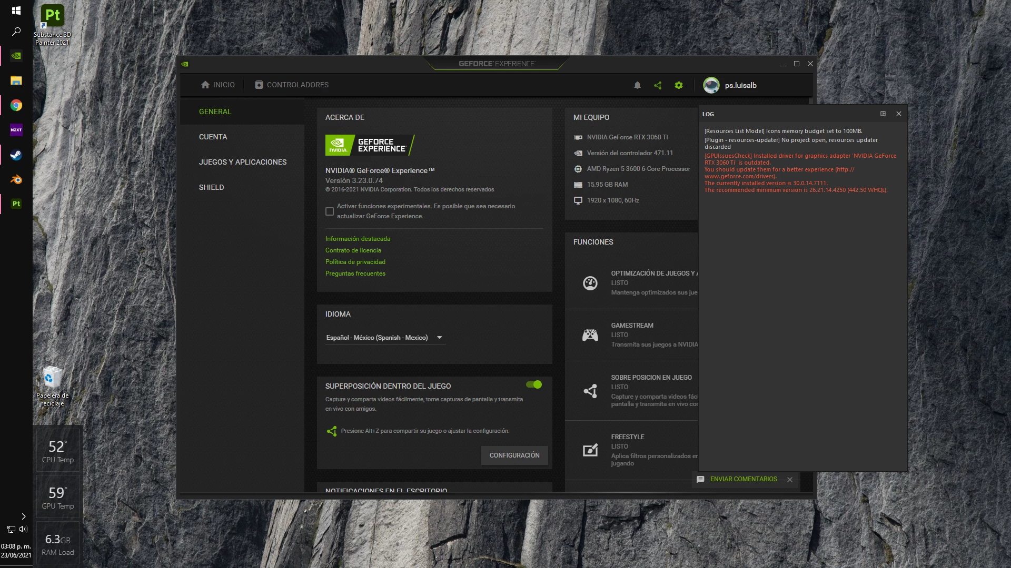Enable experimental features checkbox
Viewport: 1011px width, 568px height.
[x=330, y=211]
